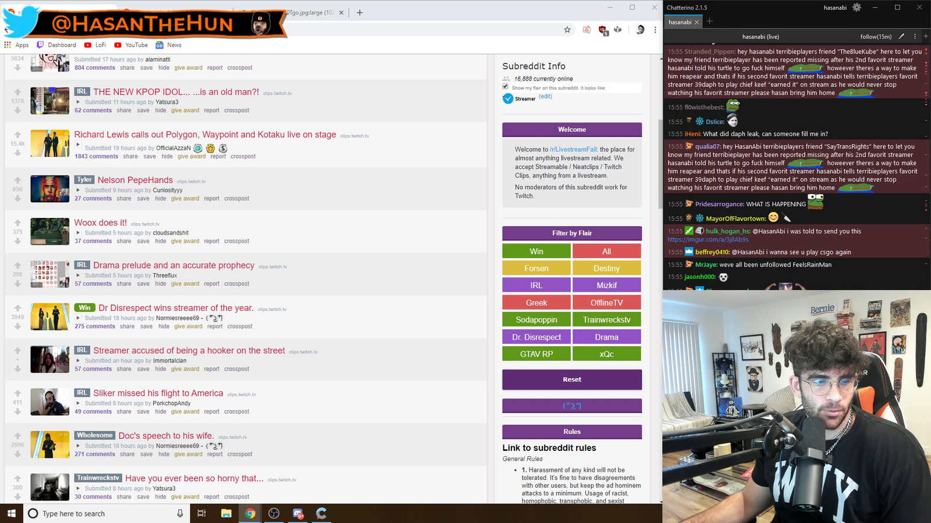
Task: Click the pencil edit icon in Chatterino header
Action: pyautogui.click(x=902, y=36)
